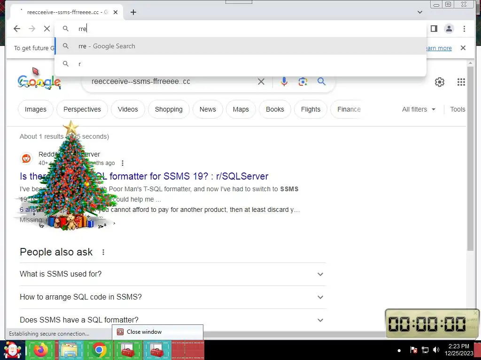Switch to Chrome in the taskbar
Image resolution: width=481 pixels, height=360 pixels.
point(99,350)
